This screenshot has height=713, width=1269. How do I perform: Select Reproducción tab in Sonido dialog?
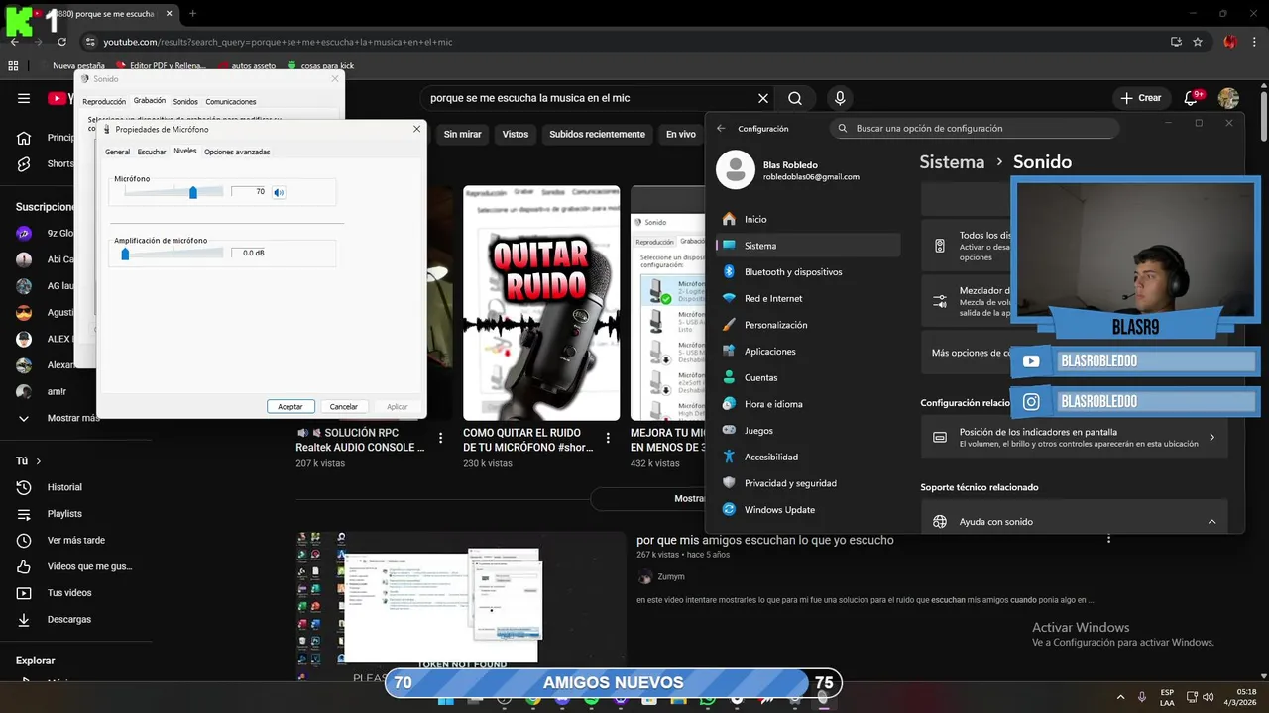pyautogui.click(x=104, y=101)
